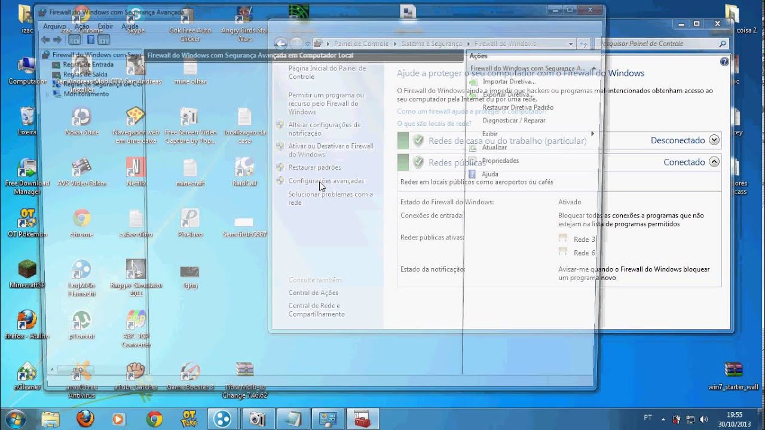Viewport: 765px width, 430px height.
Task: Open the O que são locais de rede link
Action: point(434,124)
